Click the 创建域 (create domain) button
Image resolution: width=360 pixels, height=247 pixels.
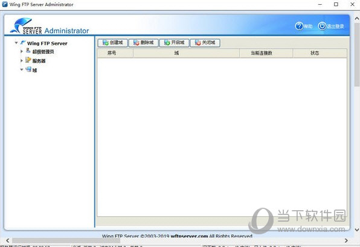point(112,43)
